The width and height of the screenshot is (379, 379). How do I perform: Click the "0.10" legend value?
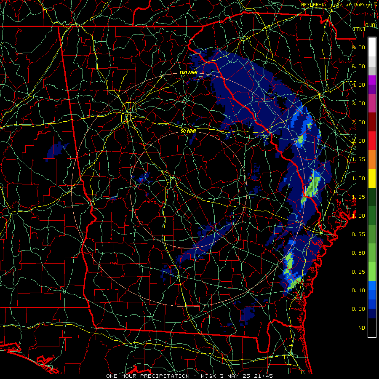[x=358, y=291]
